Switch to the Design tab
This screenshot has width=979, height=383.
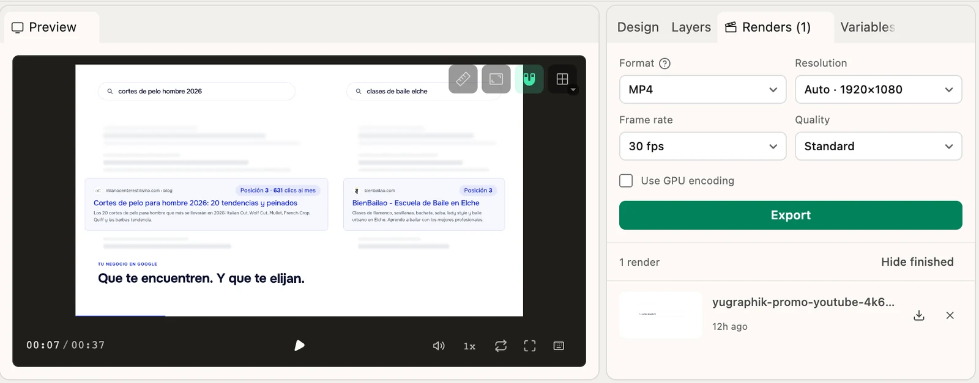(638, 27)
